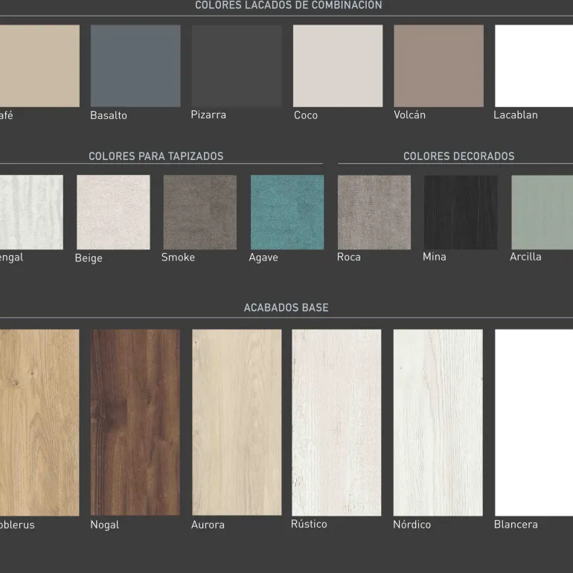
Task: Choose the black Mina decorated swatch
Action: pos(461,212)
